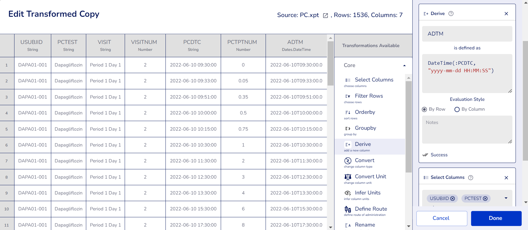
Task: Click cell 2022-06-10 09:51:00 in PCDTC
Action: (x=193, y=97)
